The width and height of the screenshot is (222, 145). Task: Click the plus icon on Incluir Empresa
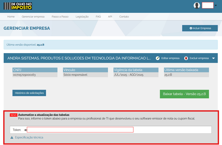coord(191,28)
